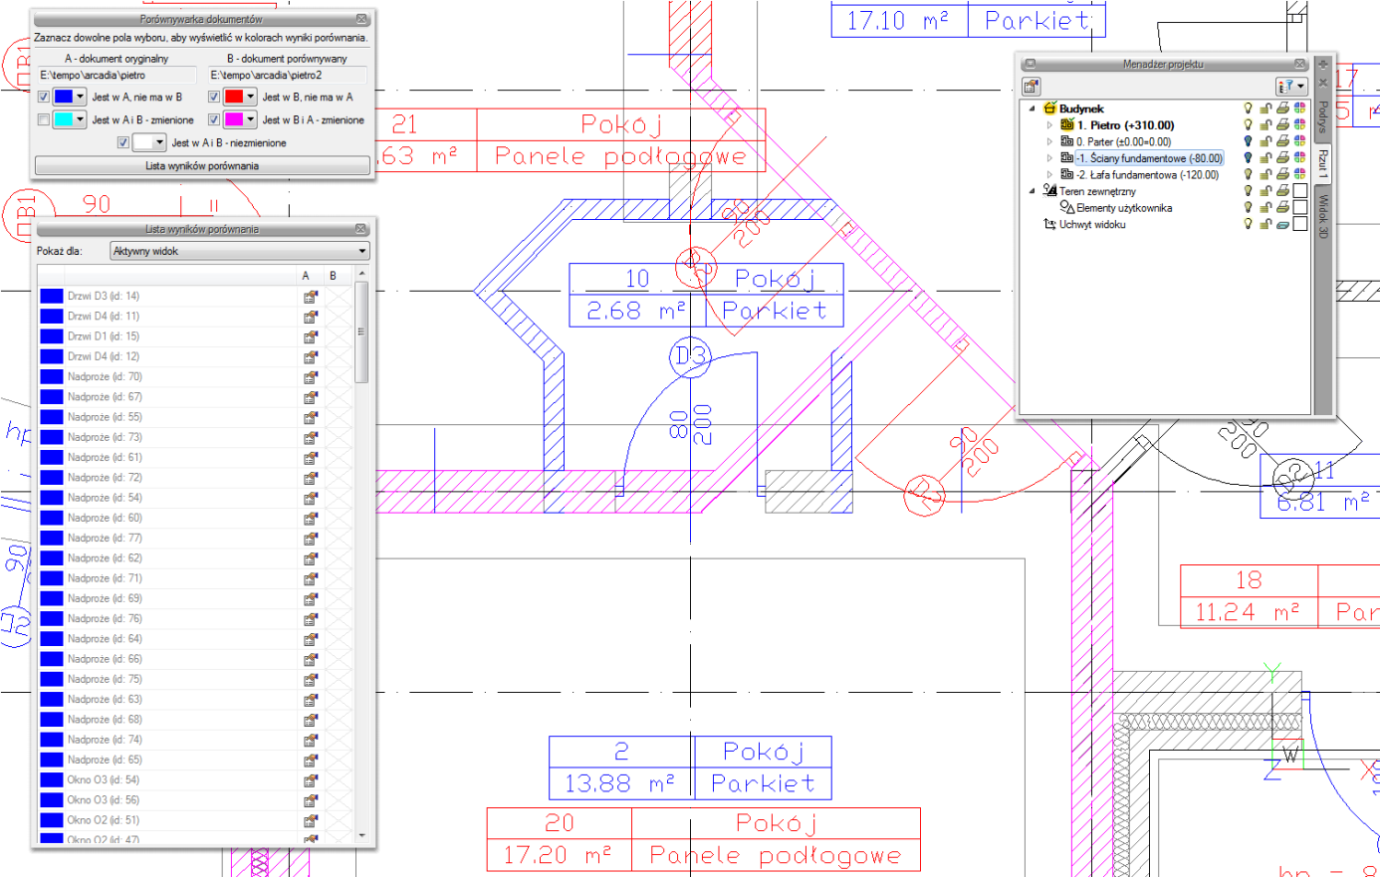The width and height of the screenshot is (1380, 877).
Task: Switch to the Widok 3D tab
Action: pos(1323,216)
